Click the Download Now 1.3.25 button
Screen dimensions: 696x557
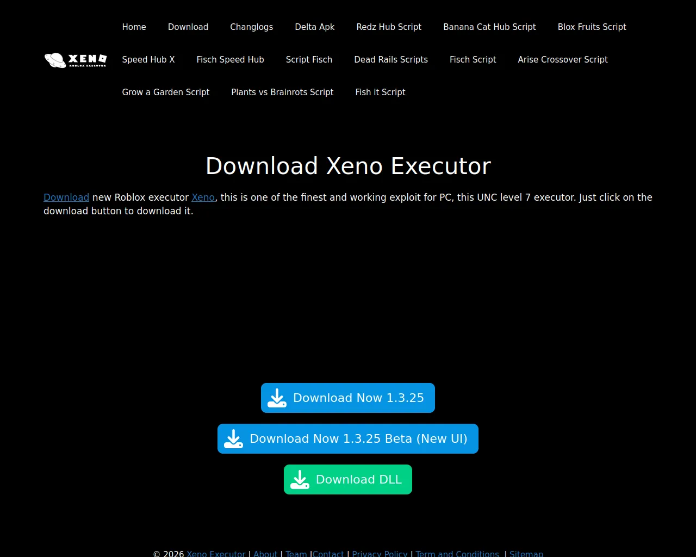point(348,398)
